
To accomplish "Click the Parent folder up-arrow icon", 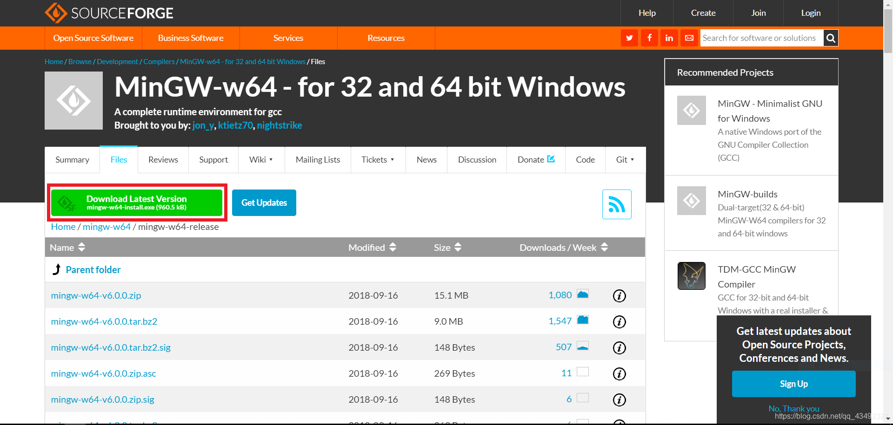I will [57, 269].
